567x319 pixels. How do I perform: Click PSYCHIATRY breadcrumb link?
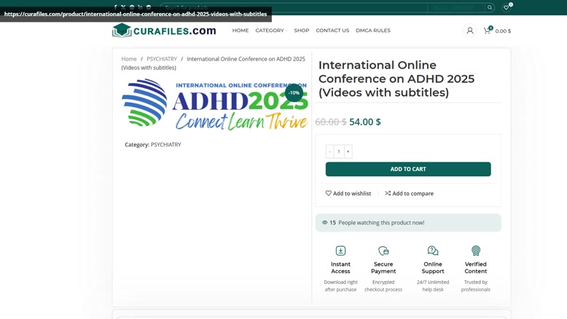point(162,59)
